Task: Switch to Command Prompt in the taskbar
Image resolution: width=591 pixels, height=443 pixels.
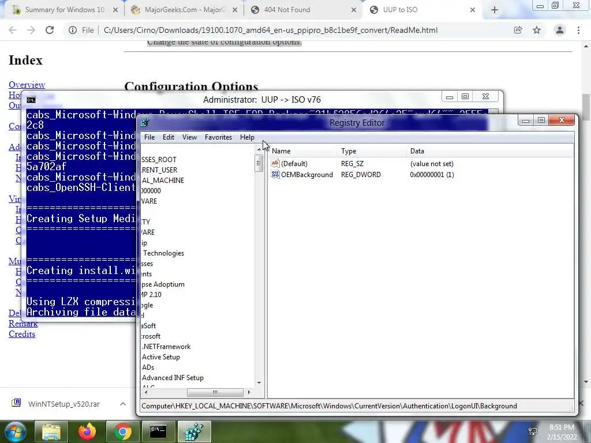Action: click(x=158, y=431)
